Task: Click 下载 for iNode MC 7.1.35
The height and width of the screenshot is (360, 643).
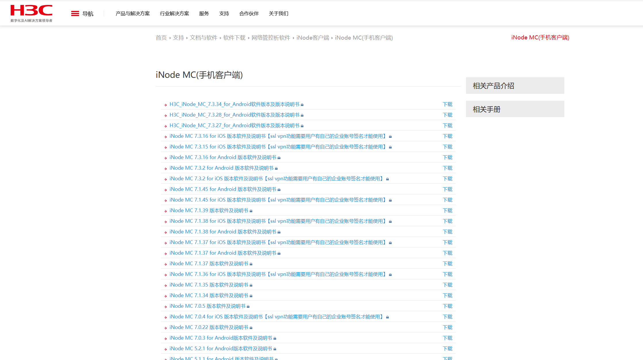Action: click(x=447, y=285)
